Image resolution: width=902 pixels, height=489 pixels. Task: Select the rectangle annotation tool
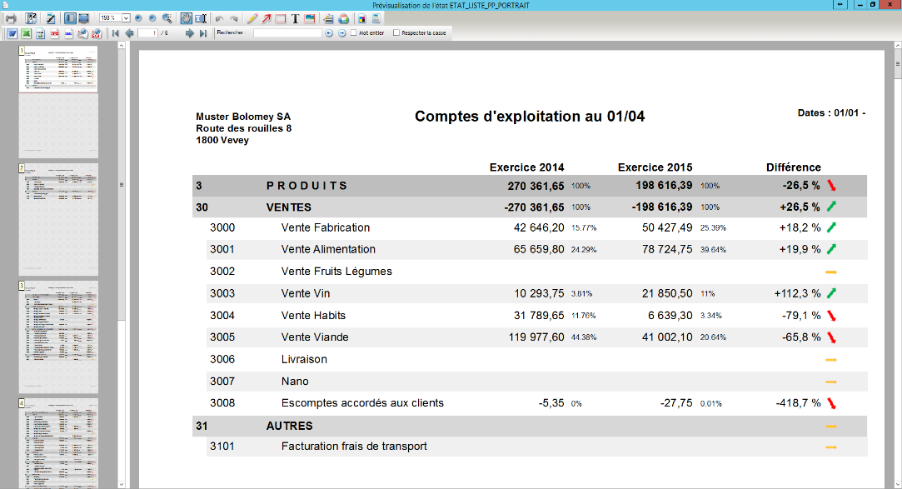(281, 18)
